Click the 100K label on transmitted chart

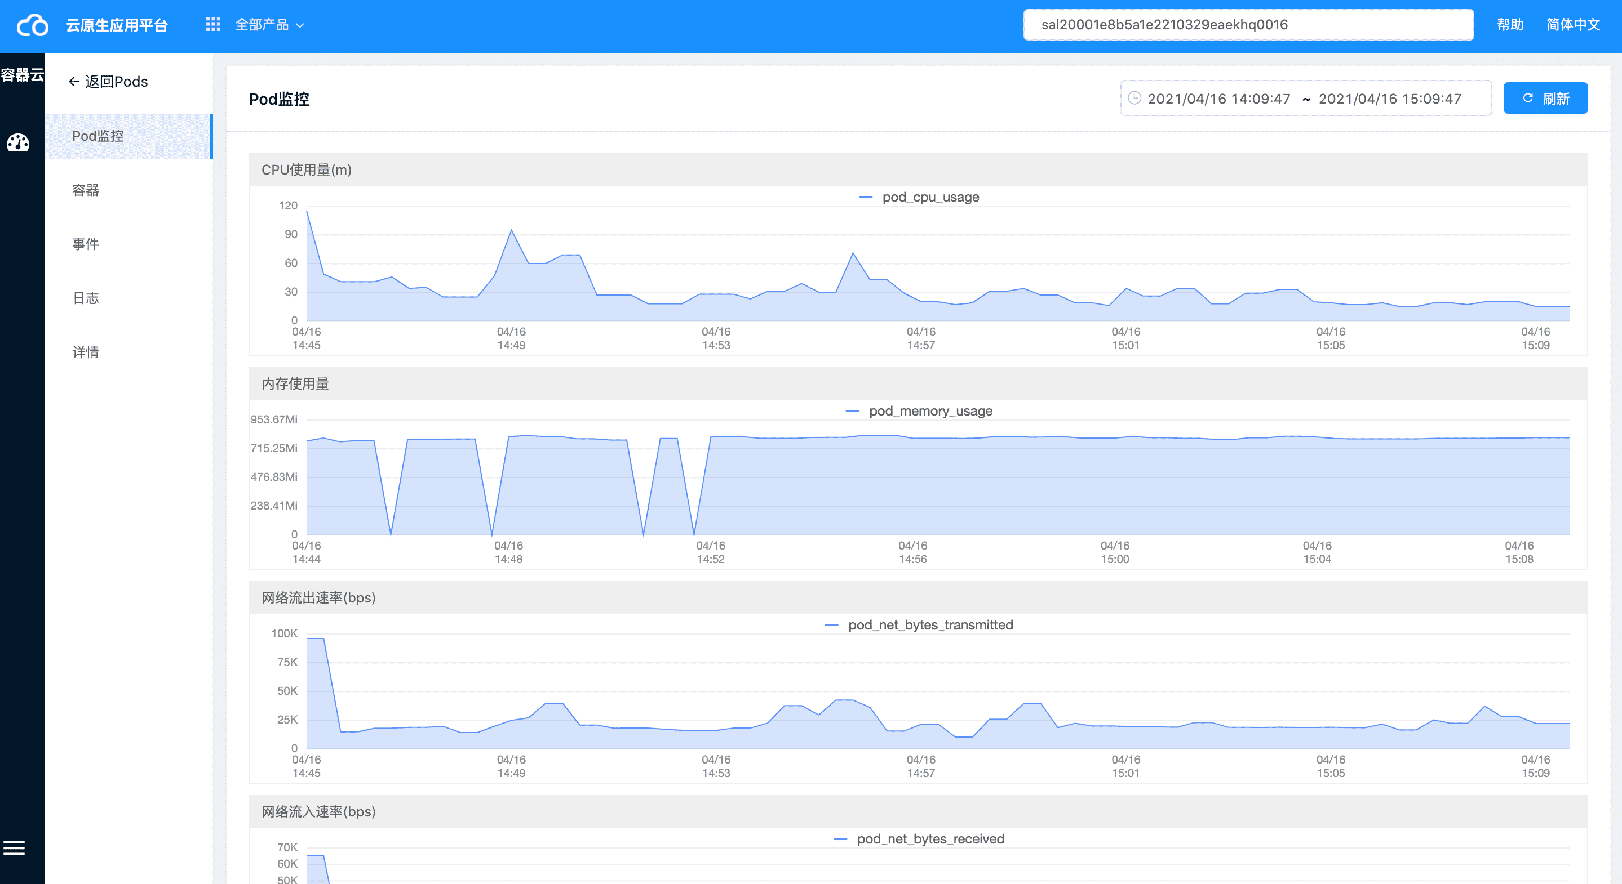tap(284, 633)
